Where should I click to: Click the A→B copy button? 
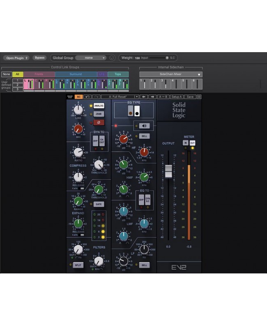163,97
